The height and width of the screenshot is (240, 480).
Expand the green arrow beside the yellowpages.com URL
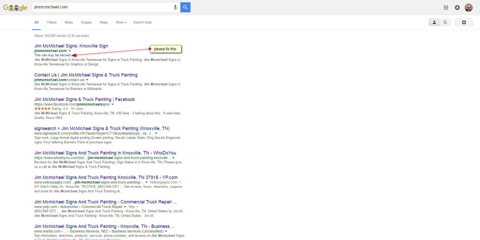point(147,182)
